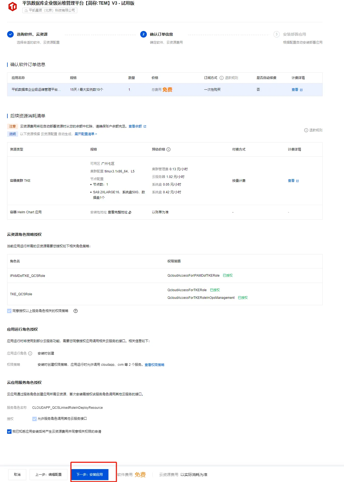Click the company building icon under title
344x482 pixels.
[x=26, y=10]
